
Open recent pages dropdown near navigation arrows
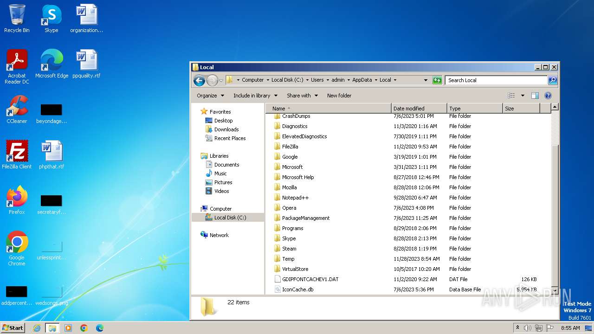(221, 80)
